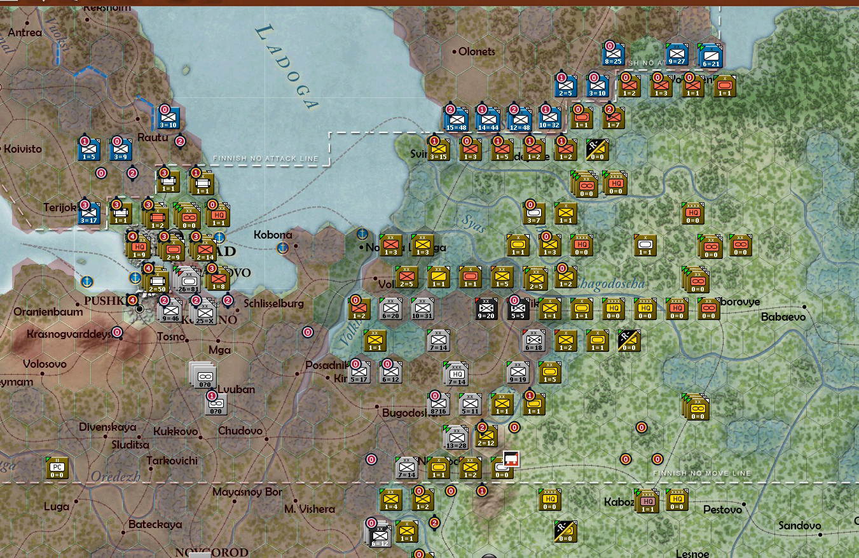This screenshot has width=859, height=558.
Task: Click the Tosno town label
Action: (x=171, y=336)
